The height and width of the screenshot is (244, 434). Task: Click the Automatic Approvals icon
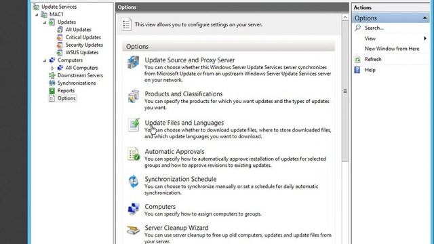[x=134, y=154]
